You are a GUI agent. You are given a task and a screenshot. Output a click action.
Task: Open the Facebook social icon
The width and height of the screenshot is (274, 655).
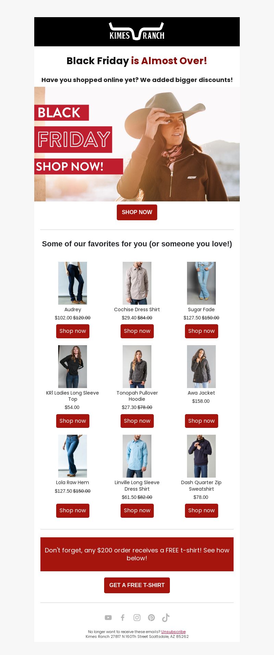[x=123, y=618]
